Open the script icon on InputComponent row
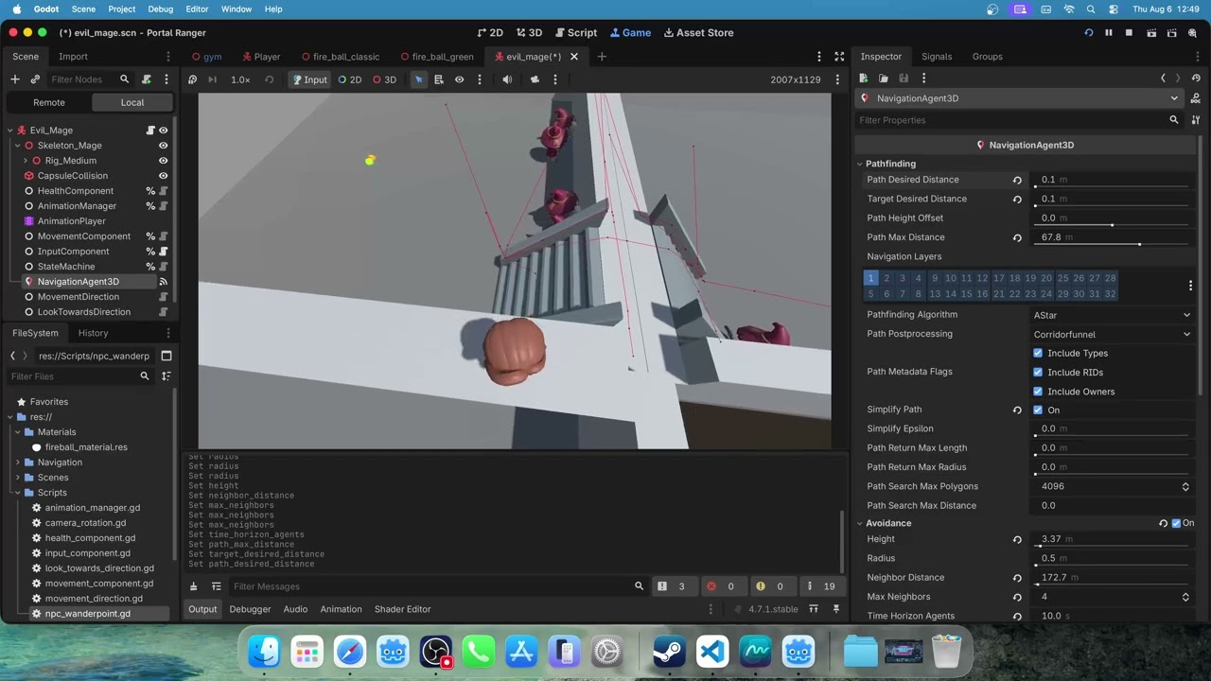This screenshot has width=1211, height=681. click(x=163, y=252)
